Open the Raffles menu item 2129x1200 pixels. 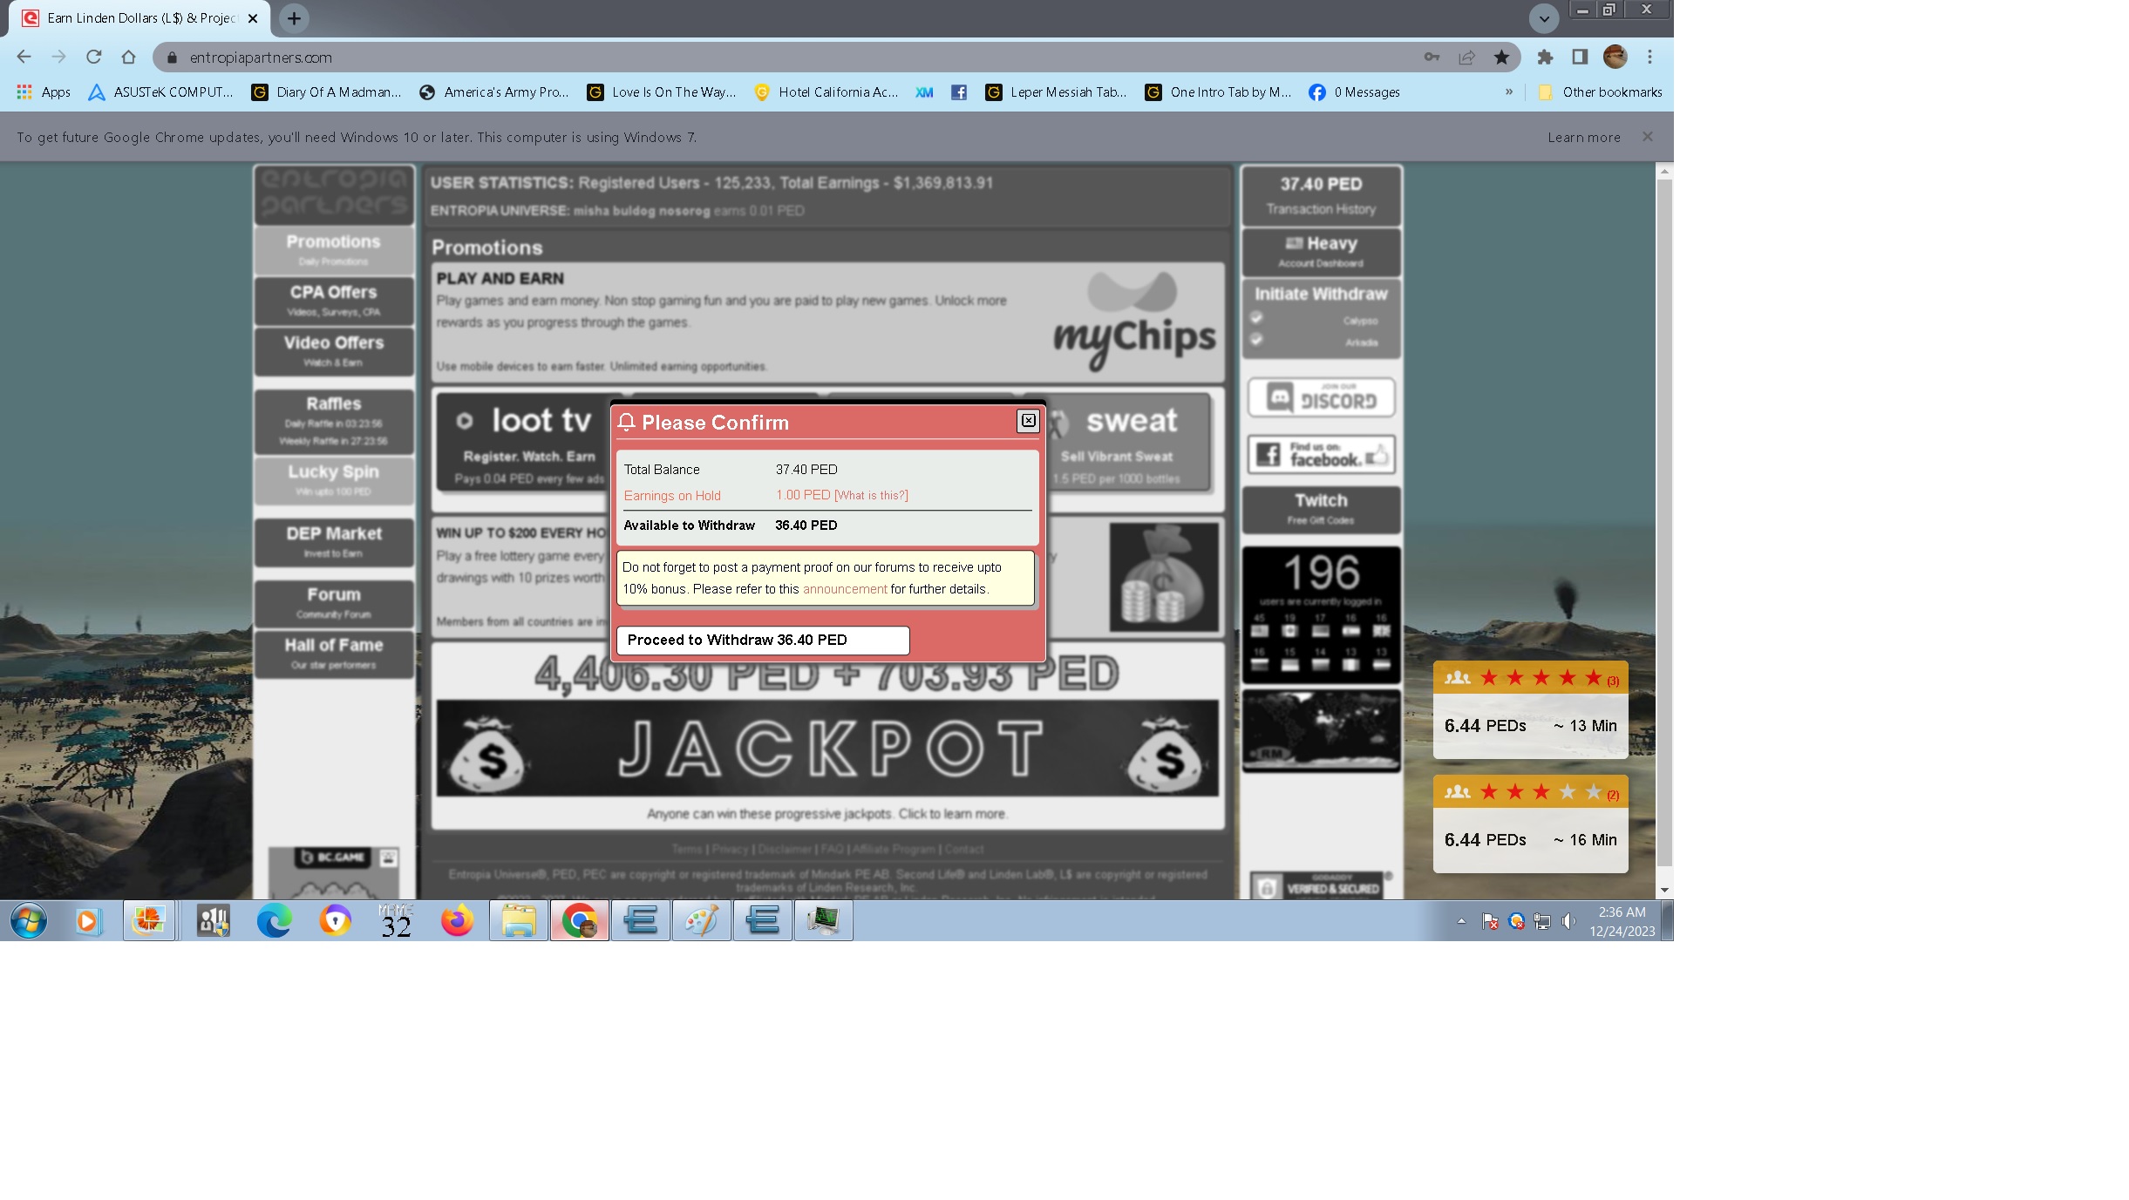pos(333,421)
